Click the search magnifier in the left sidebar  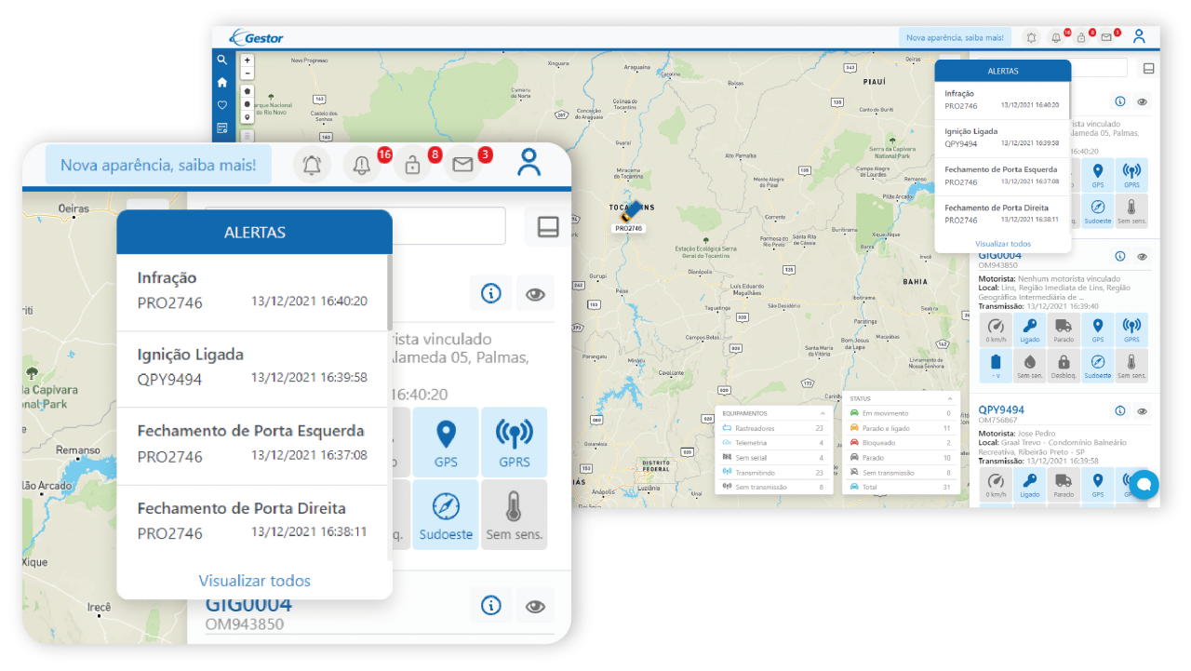coord(221,60)
